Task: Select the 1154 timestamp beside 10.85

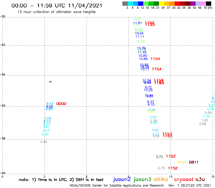Action: [155, 59]
